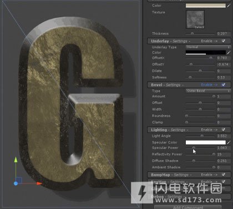The height and width of the screenshot is (209, 233).
Task: Uncheck the Lighting enable checkbox
Action: pyautogui.click(x=224, y=130)
